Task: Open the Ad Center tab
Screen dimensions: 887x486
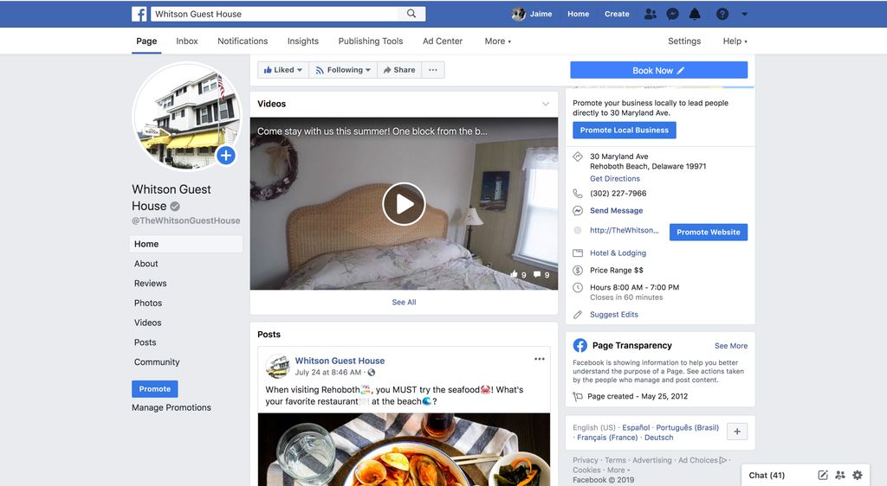Action: pyautogui.click(x=443, y=42)
